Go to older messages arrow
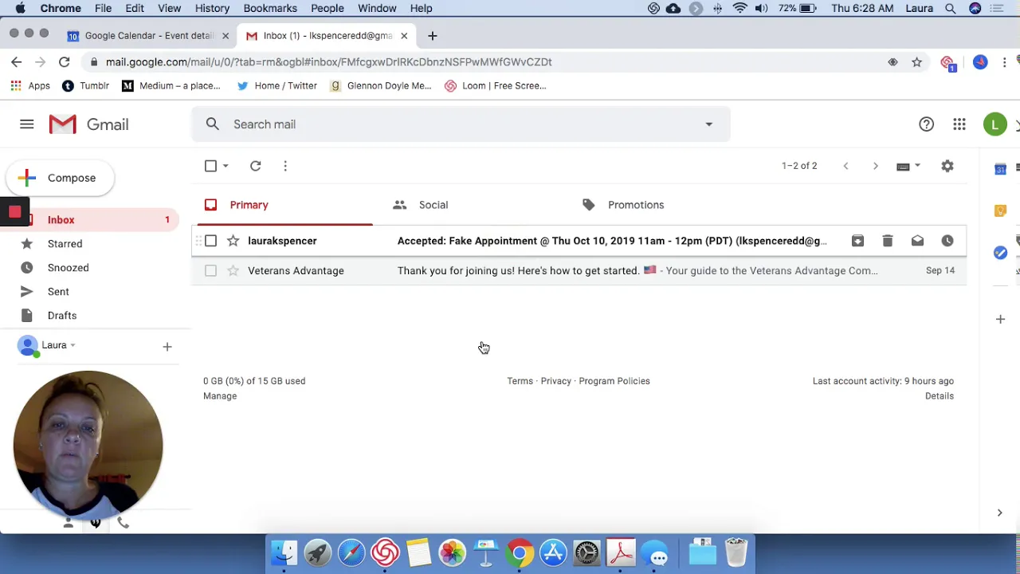Viewport: 1020px width, 574px height. point(876,166)
